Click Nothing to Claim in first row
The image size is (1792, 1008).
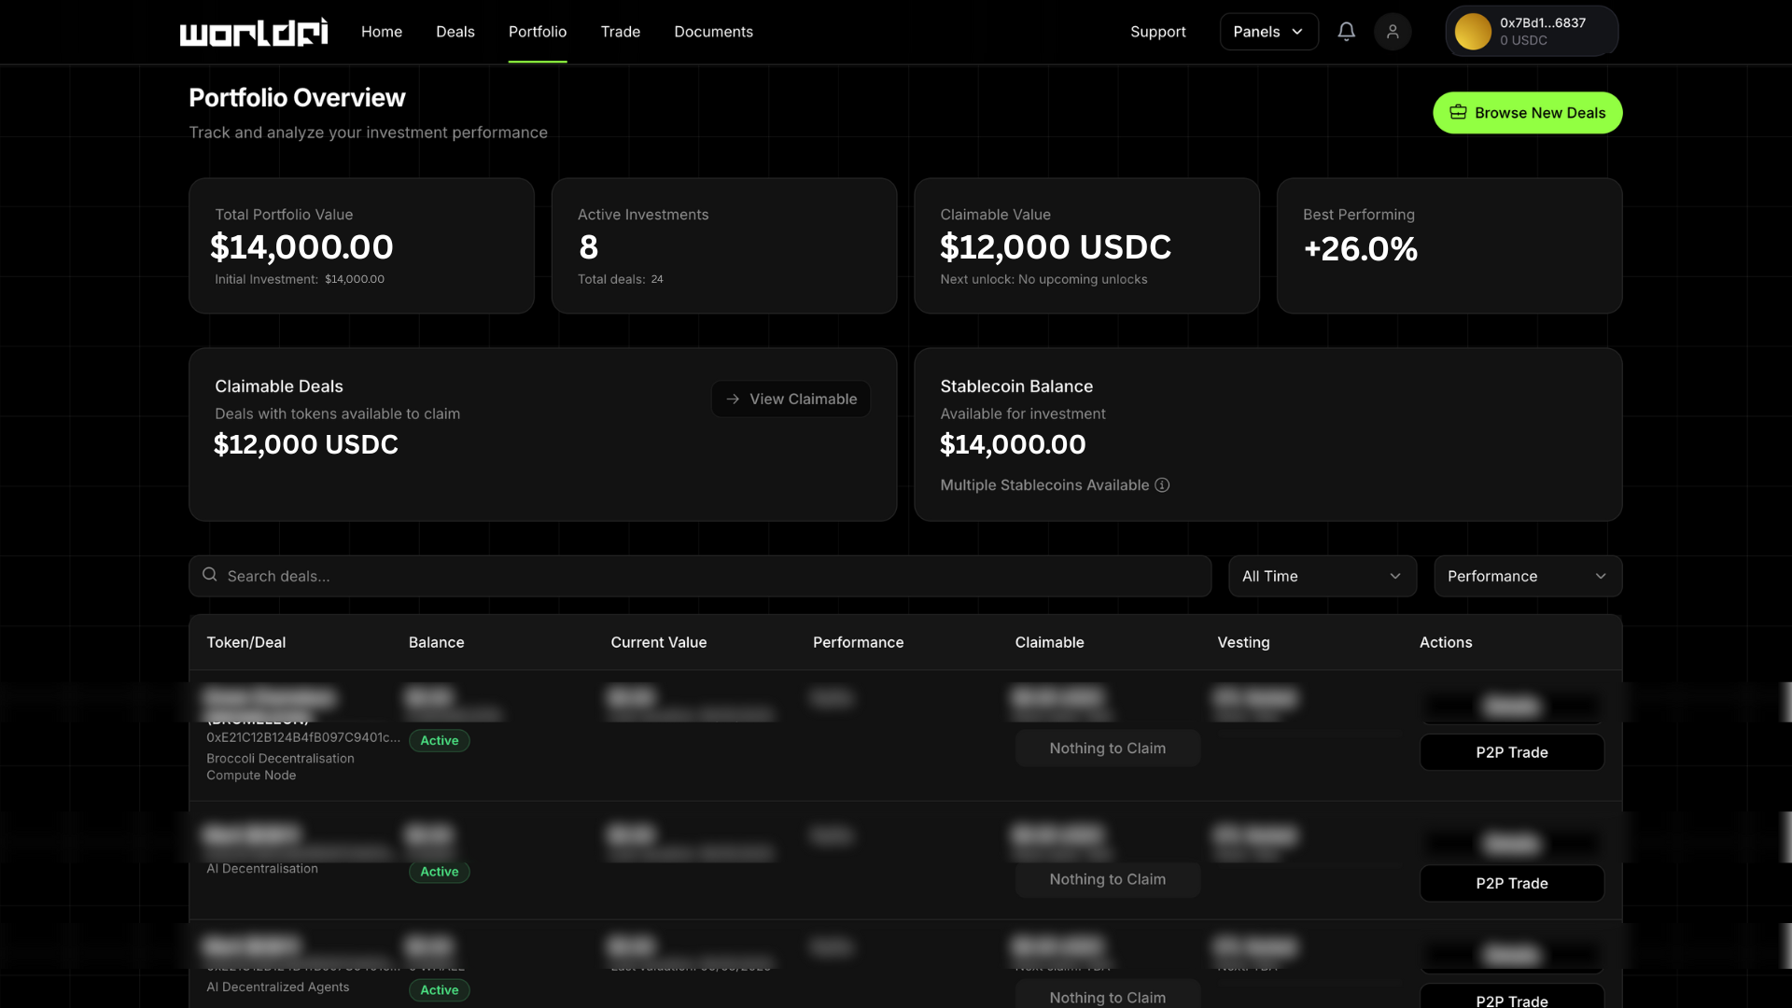click(1107, 749)
